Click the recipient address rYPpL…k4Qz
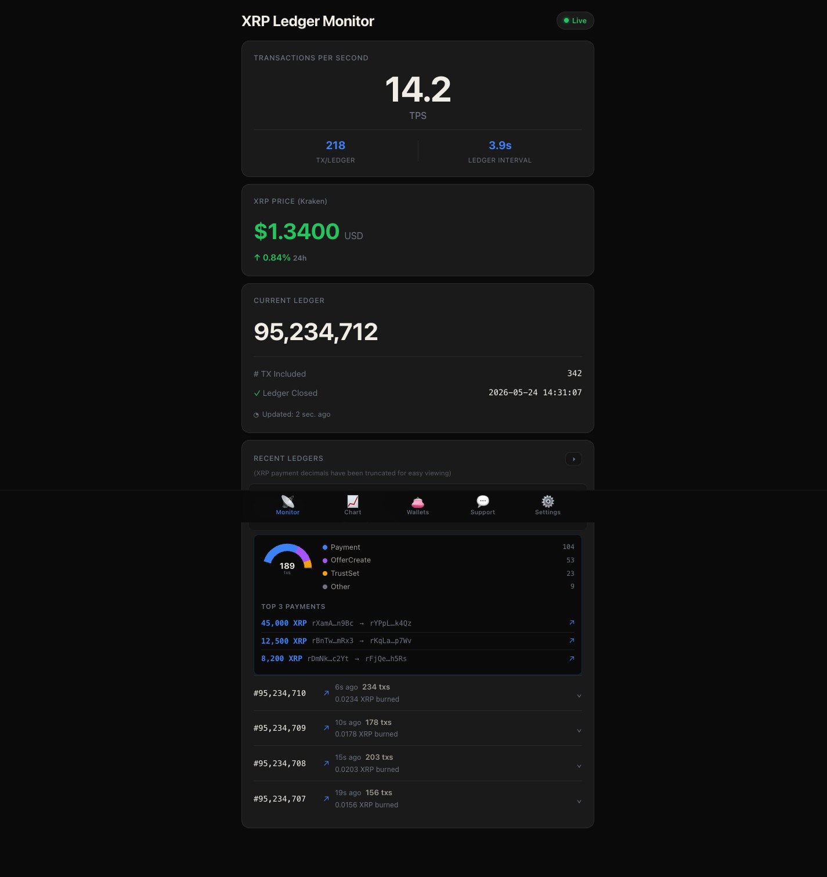 pos(391,623)
